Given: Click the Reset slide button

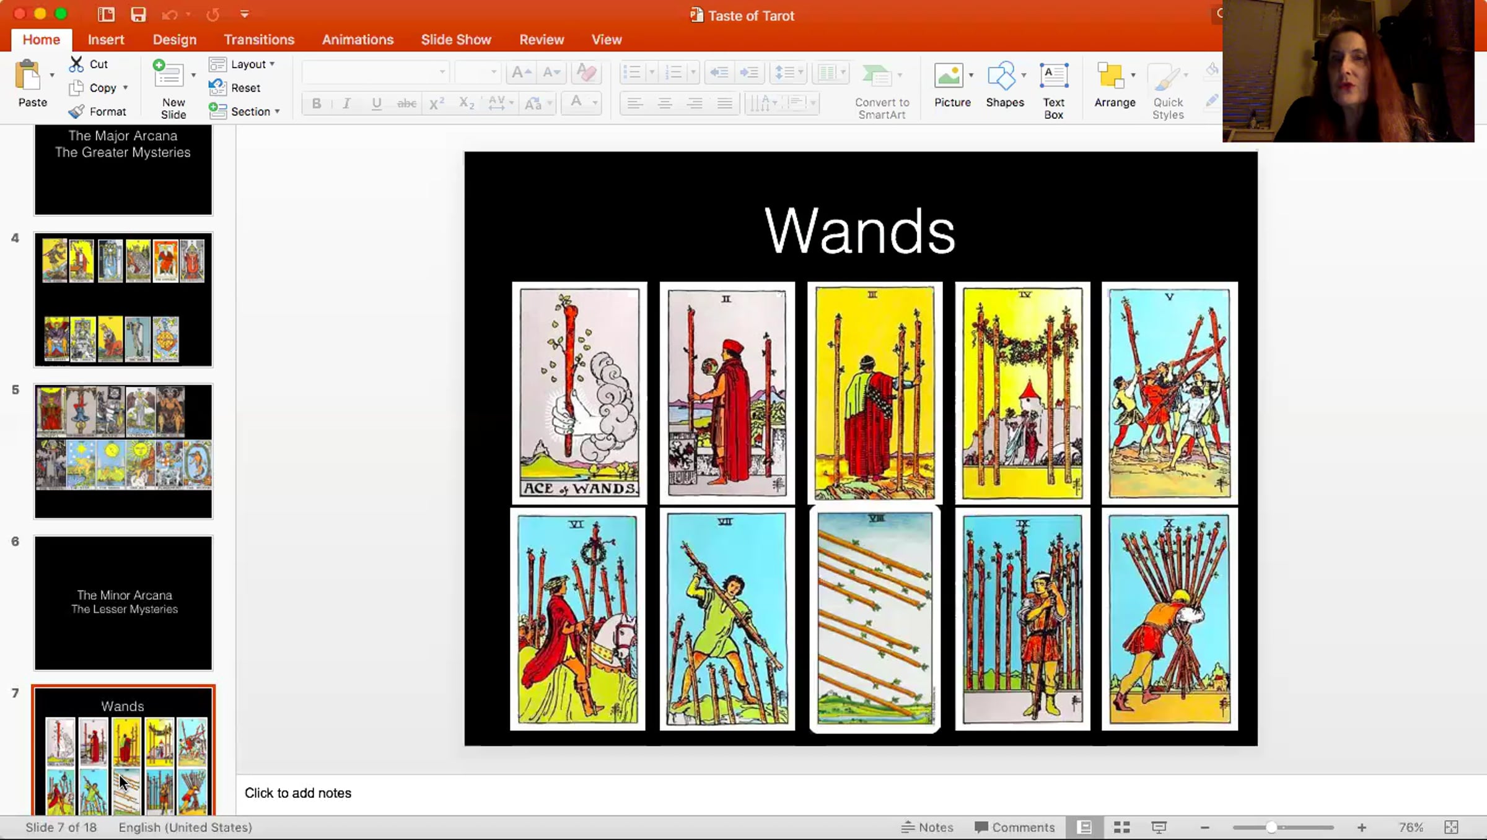Looking at the screenshot, I should pyautogui.click(x=245, y=88).
